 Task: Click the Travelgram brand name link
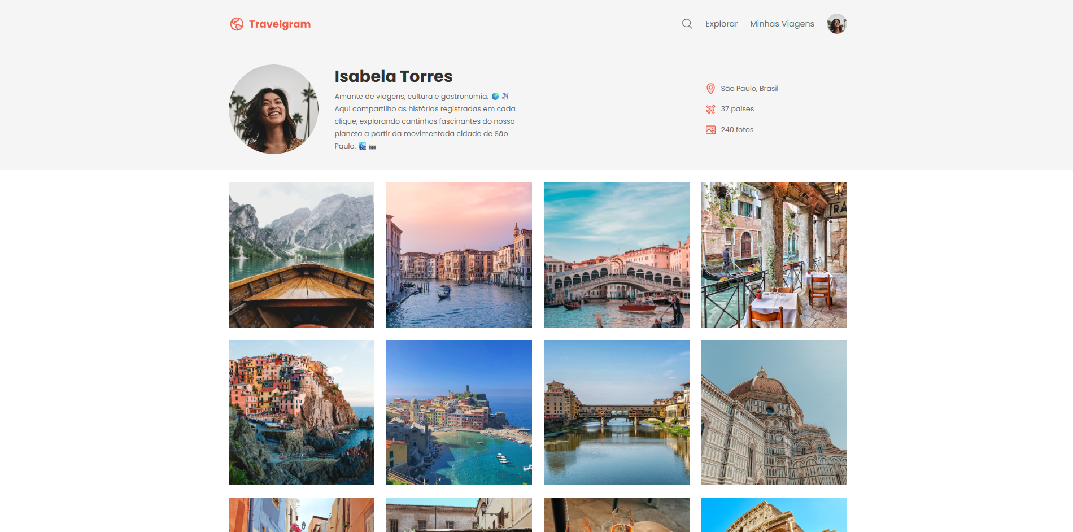[280, 24]
